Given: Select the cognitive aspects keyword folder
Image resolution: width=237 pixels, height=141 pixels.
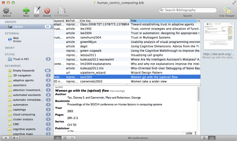Looking at the screenshot, I should click(27, 129).
